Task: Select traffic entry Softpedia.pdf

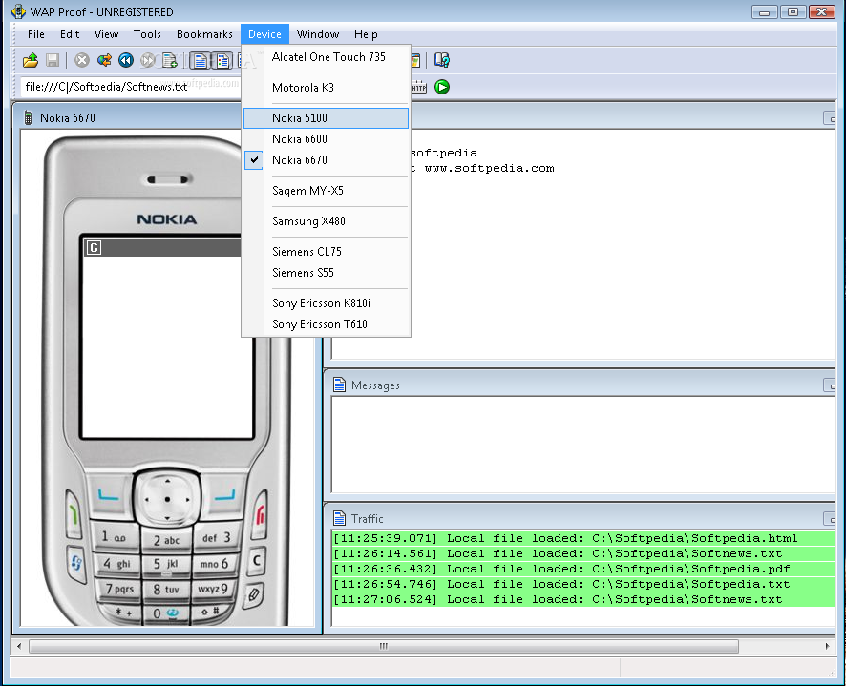Action: pyautogui.click(x=583, y=569)
